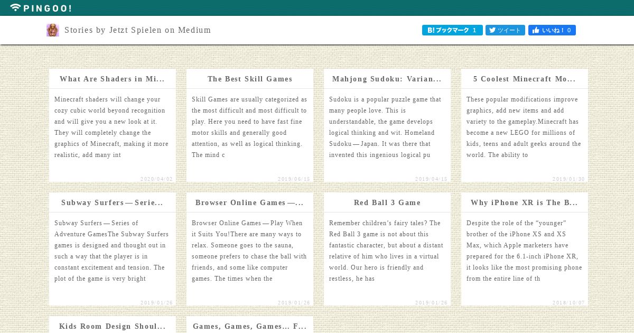Open the What Are Shaders in Mi... article
The image size is (634, 333).
click(113, 79)
